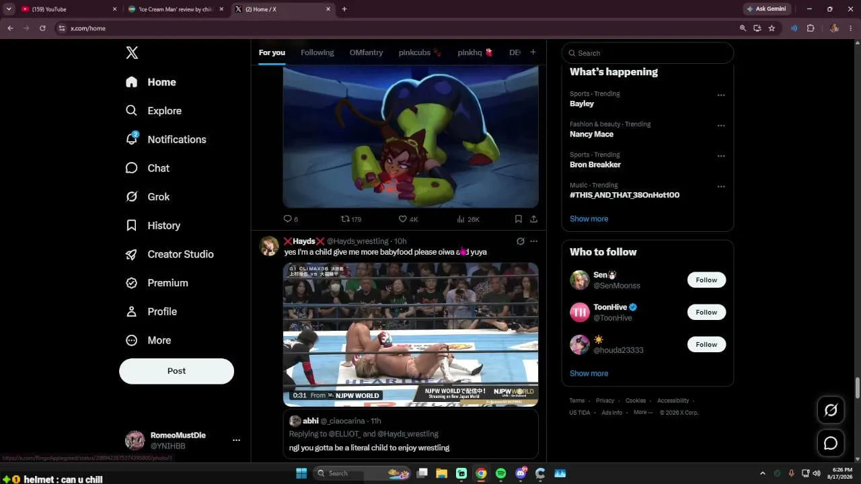Open options for Nancy Mace trend

tap(721, 126)
